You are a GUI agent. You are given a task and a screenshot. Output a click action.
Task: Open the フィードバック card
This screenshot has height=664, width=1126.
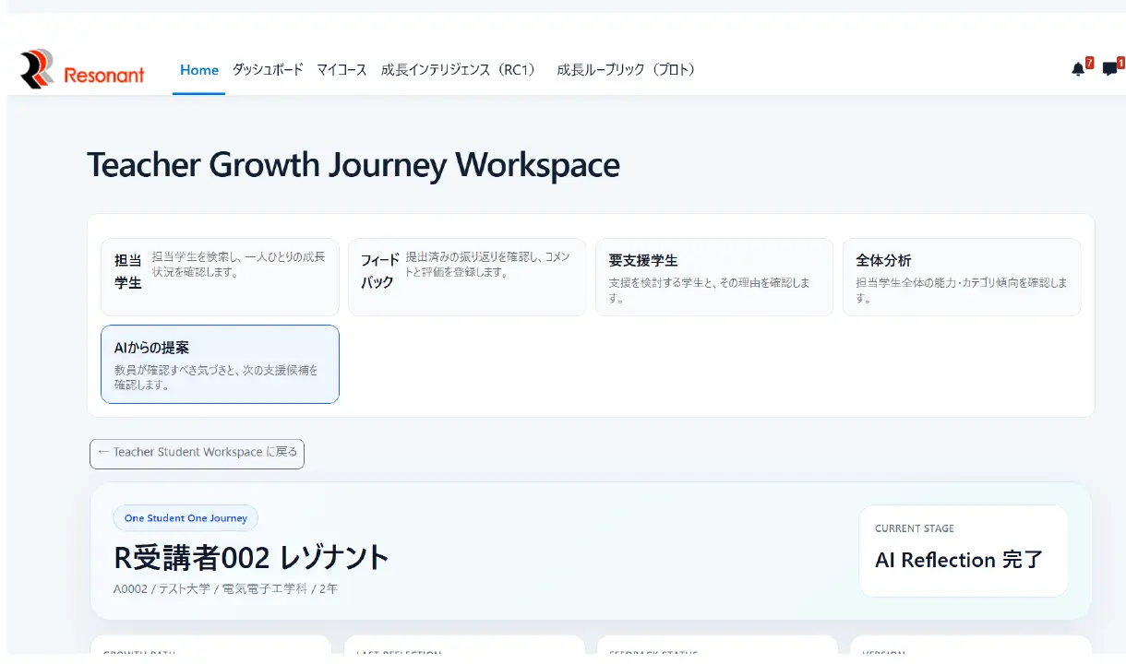click(x=467, y=277)
